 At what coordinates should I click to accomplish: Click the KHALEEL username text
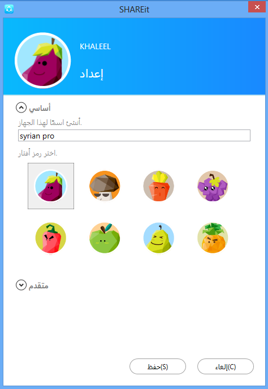click(x=96, y=46)
